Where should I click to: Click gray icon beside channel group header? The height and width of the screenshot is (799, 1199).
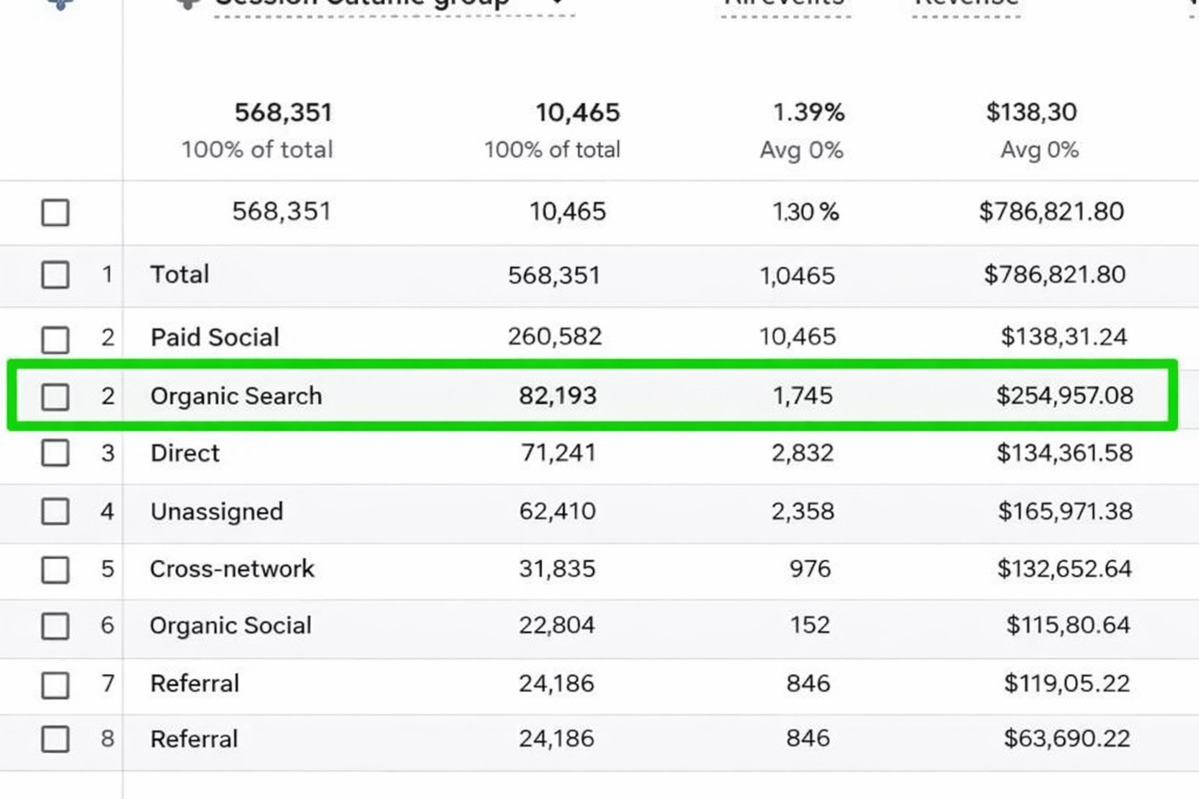187,4
